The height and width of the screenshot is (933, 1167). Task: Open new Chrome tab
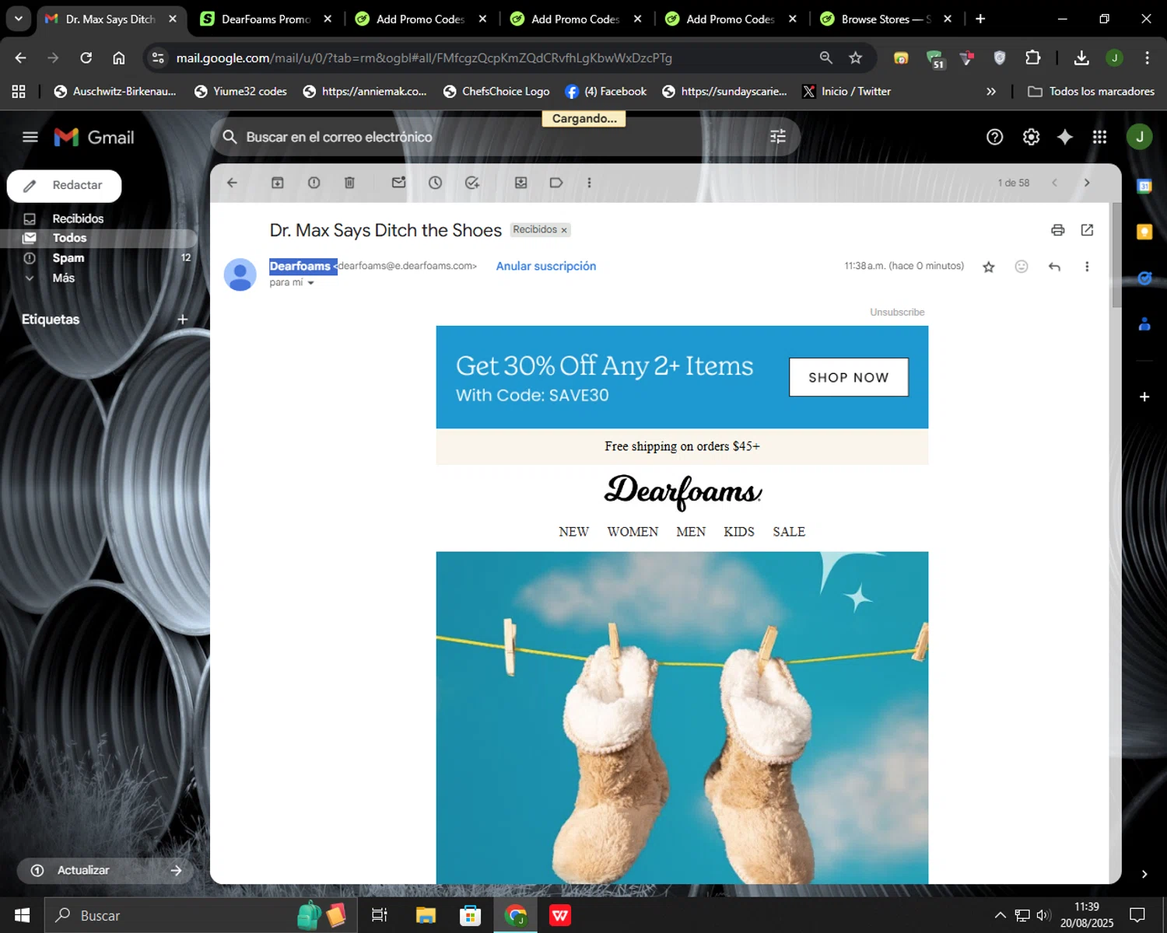(980, 19)
